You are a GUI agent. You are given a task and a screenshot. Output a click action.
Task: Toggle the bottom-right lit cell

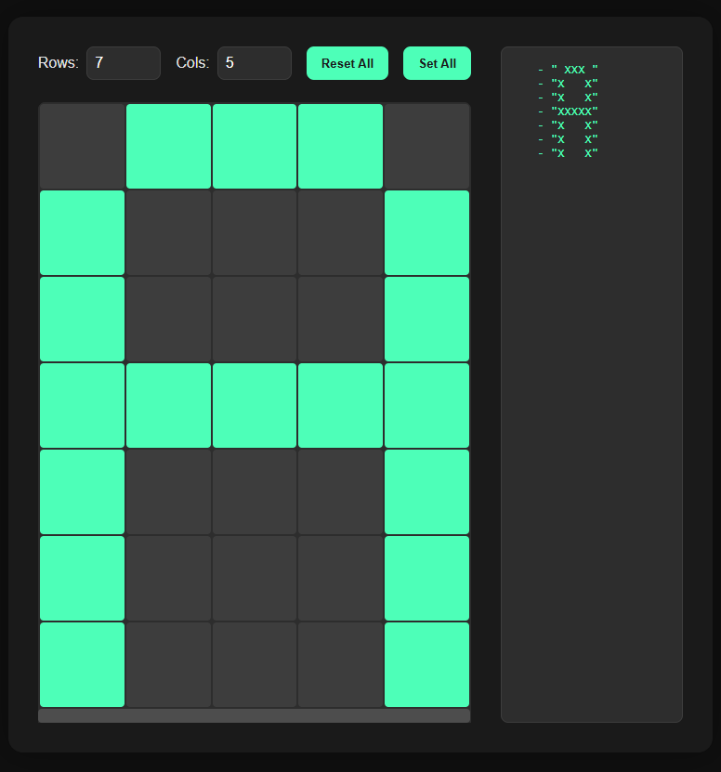click(427, 664)
